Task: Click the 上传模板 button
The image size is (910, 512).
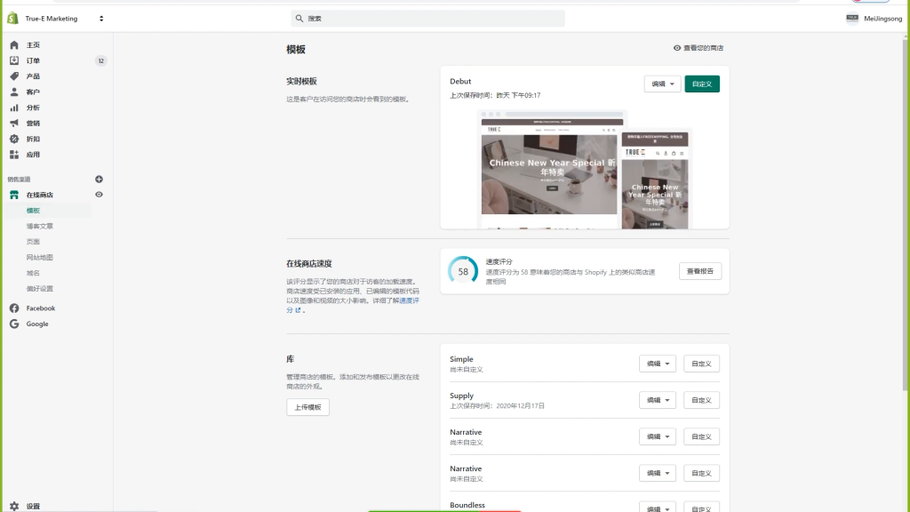Action: 307,407
